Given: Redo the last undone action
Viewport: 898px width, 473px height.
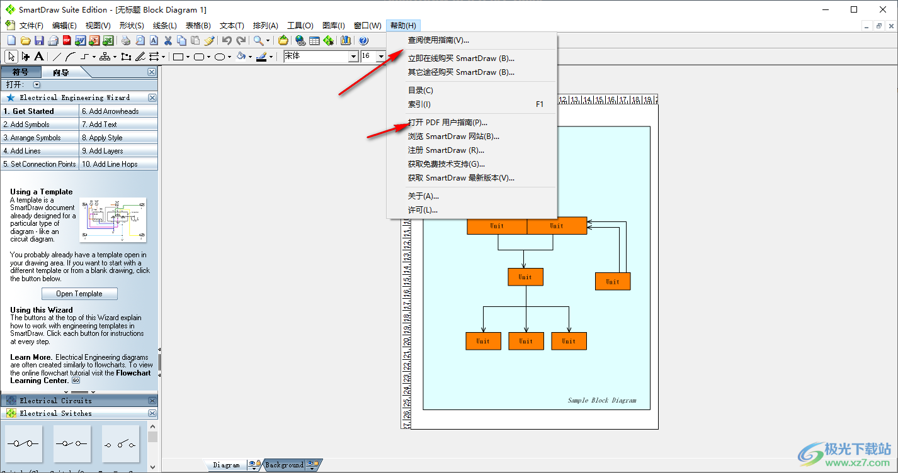Looking at the screenshot, I should coord(241,40).
